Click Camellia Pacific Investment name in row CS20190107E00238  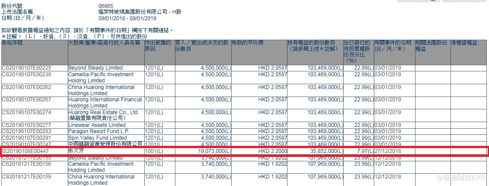101,77
